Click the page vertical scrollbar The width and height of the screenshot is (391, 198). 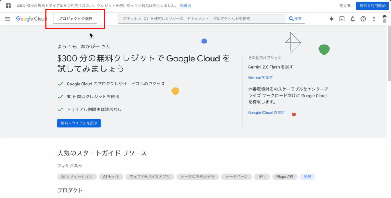(x=389, y=53)
